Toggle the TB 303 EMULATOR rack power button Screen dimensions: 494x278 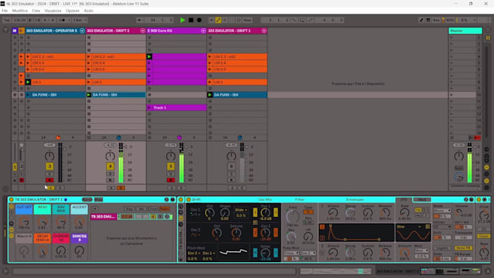tap(12, 200)
